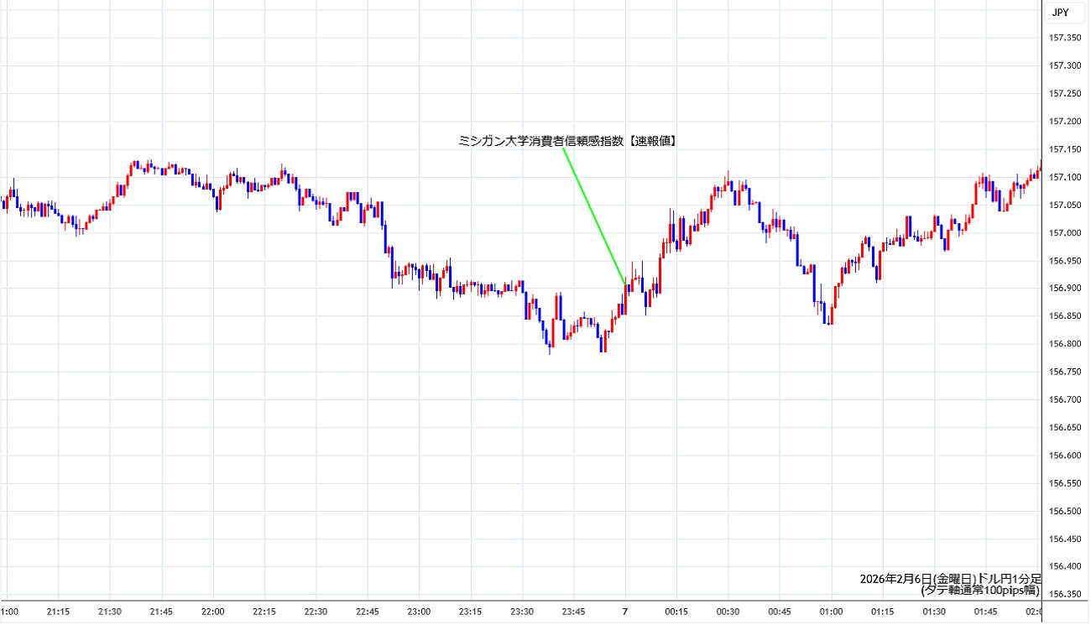This screenshot has width=1091, height=625.
Task: Click the 157.350 price axis label
Action: pos(1064,38)
